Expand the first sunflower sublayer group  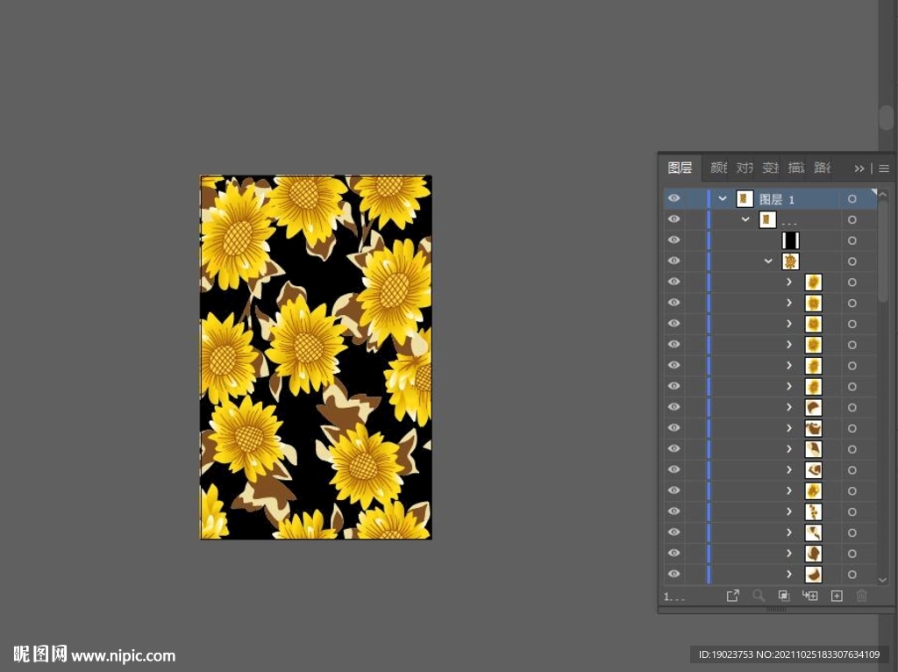(x=789, y=282)
